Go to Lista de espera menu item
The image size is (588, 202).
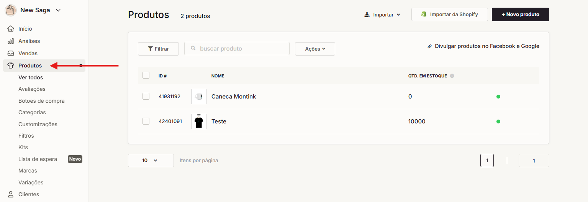point(38,159)
